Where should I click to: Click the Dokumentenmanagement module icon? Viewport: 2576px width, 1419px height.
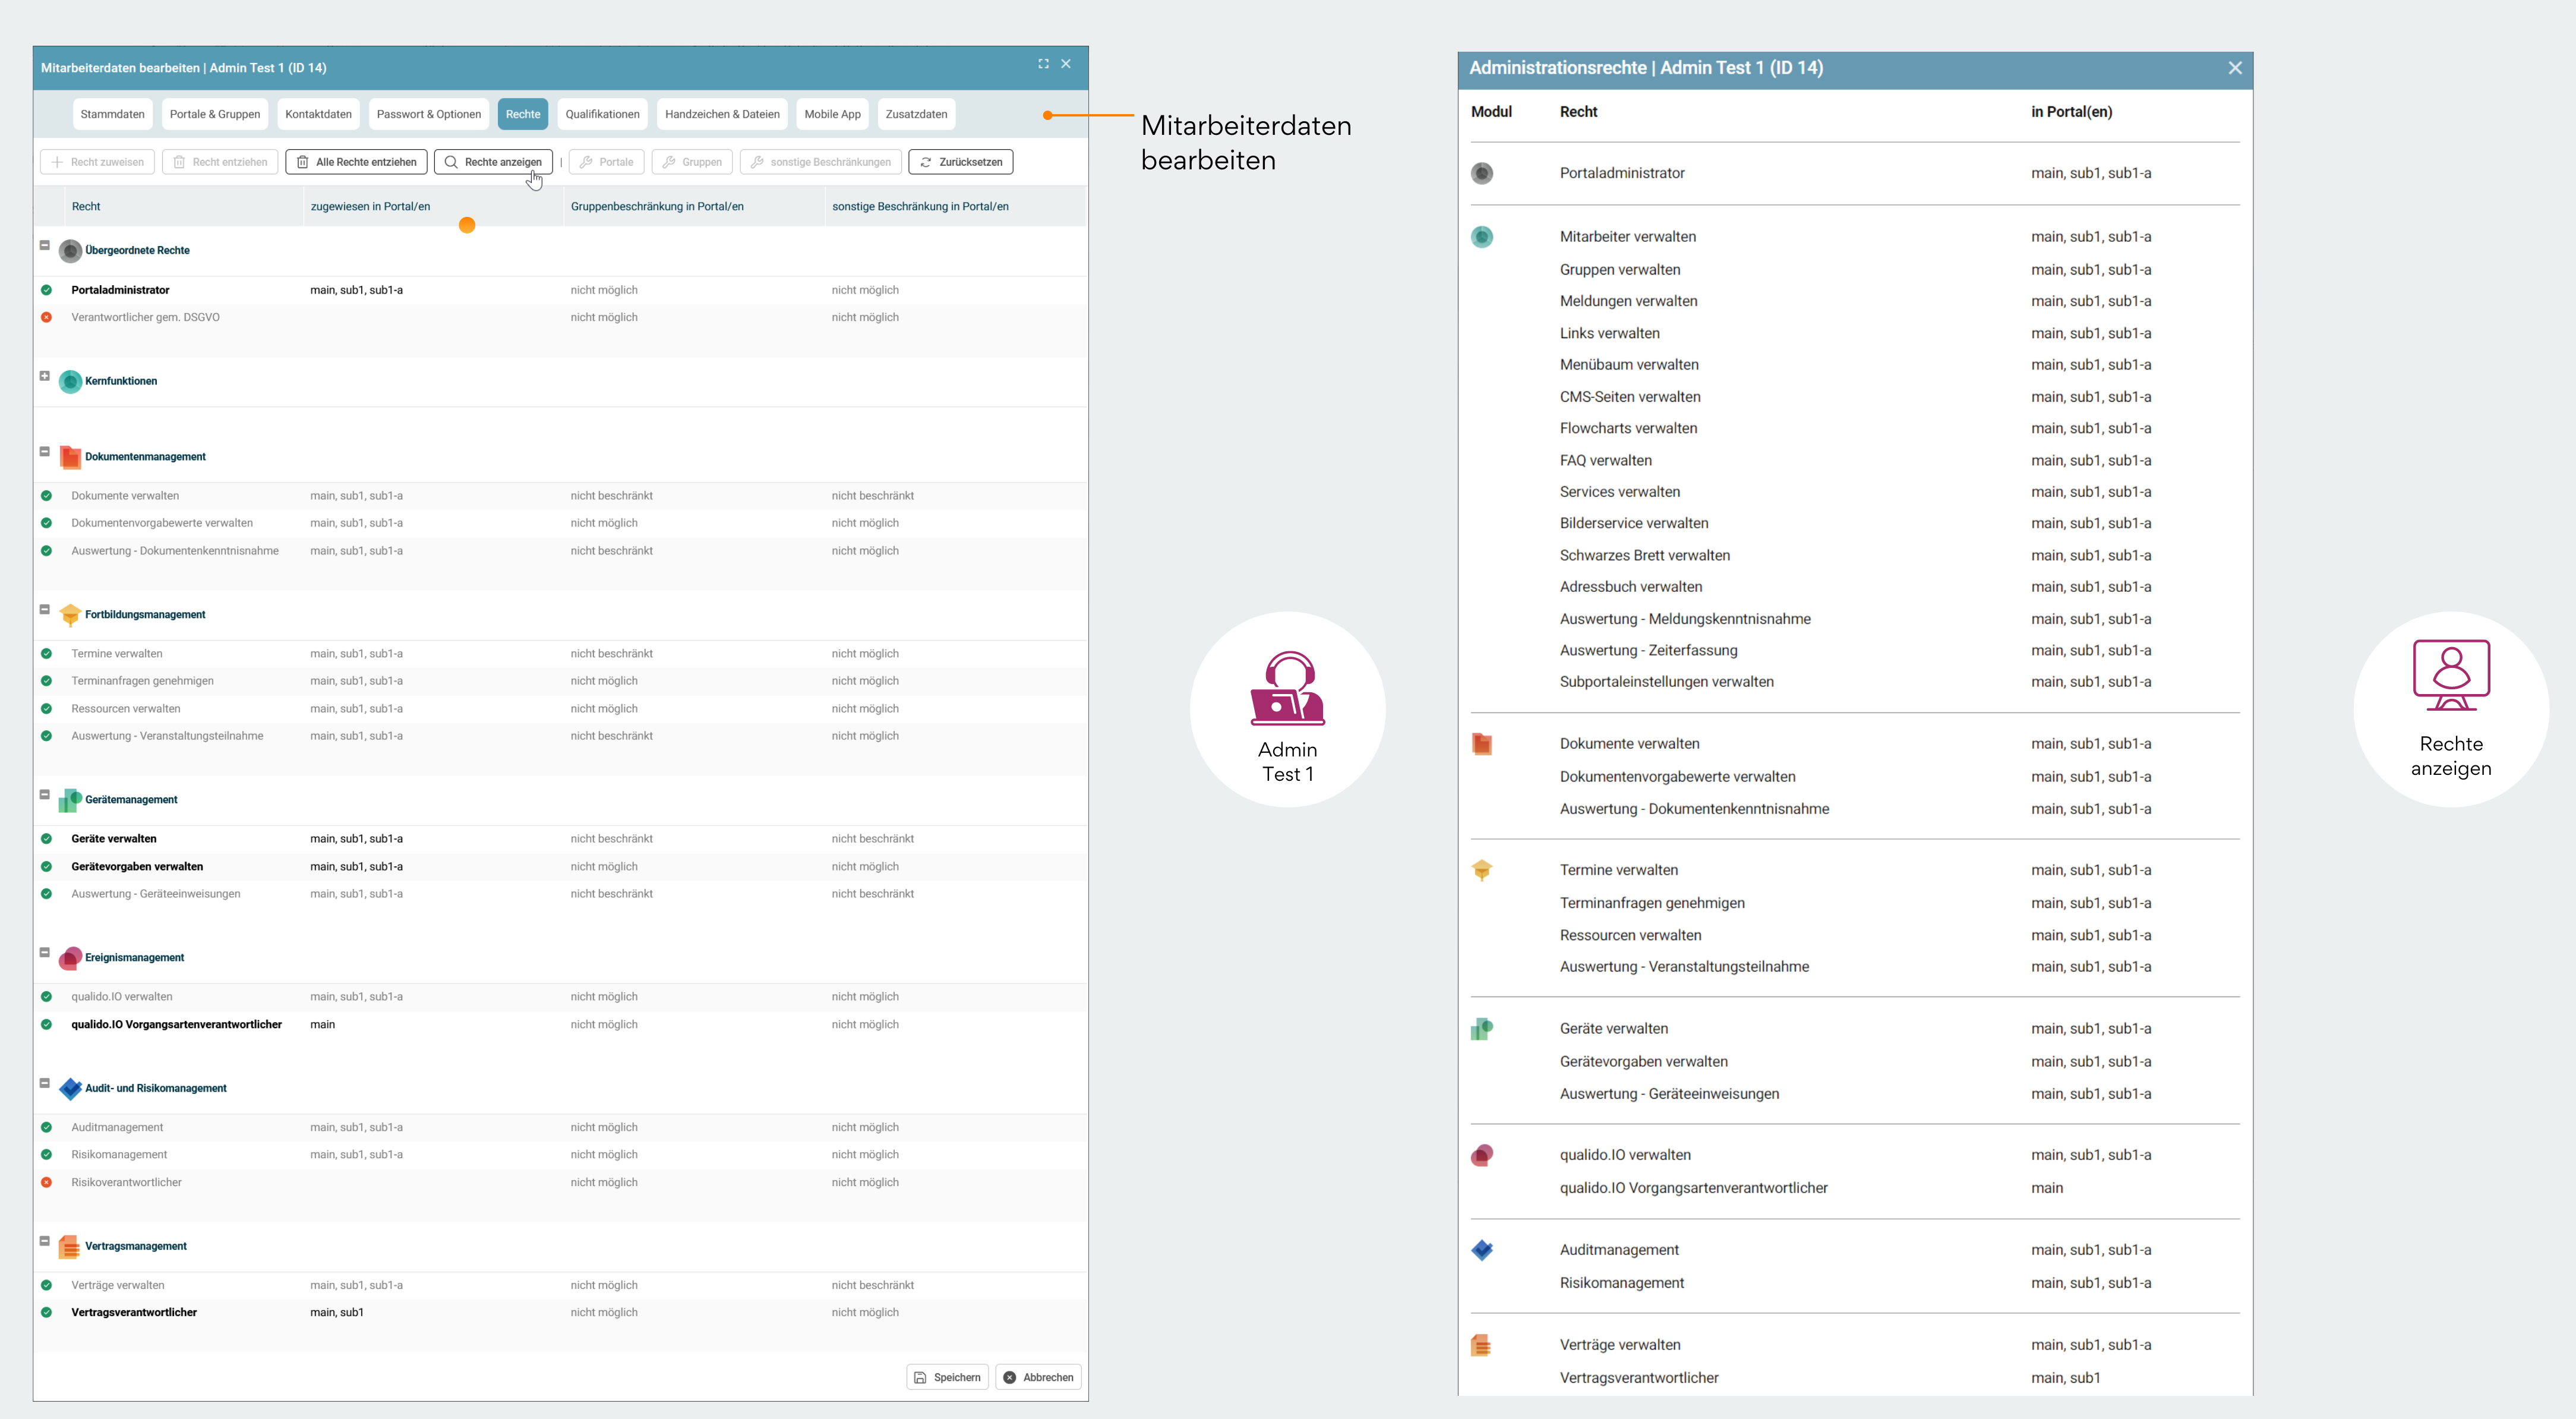coord(70,457)
